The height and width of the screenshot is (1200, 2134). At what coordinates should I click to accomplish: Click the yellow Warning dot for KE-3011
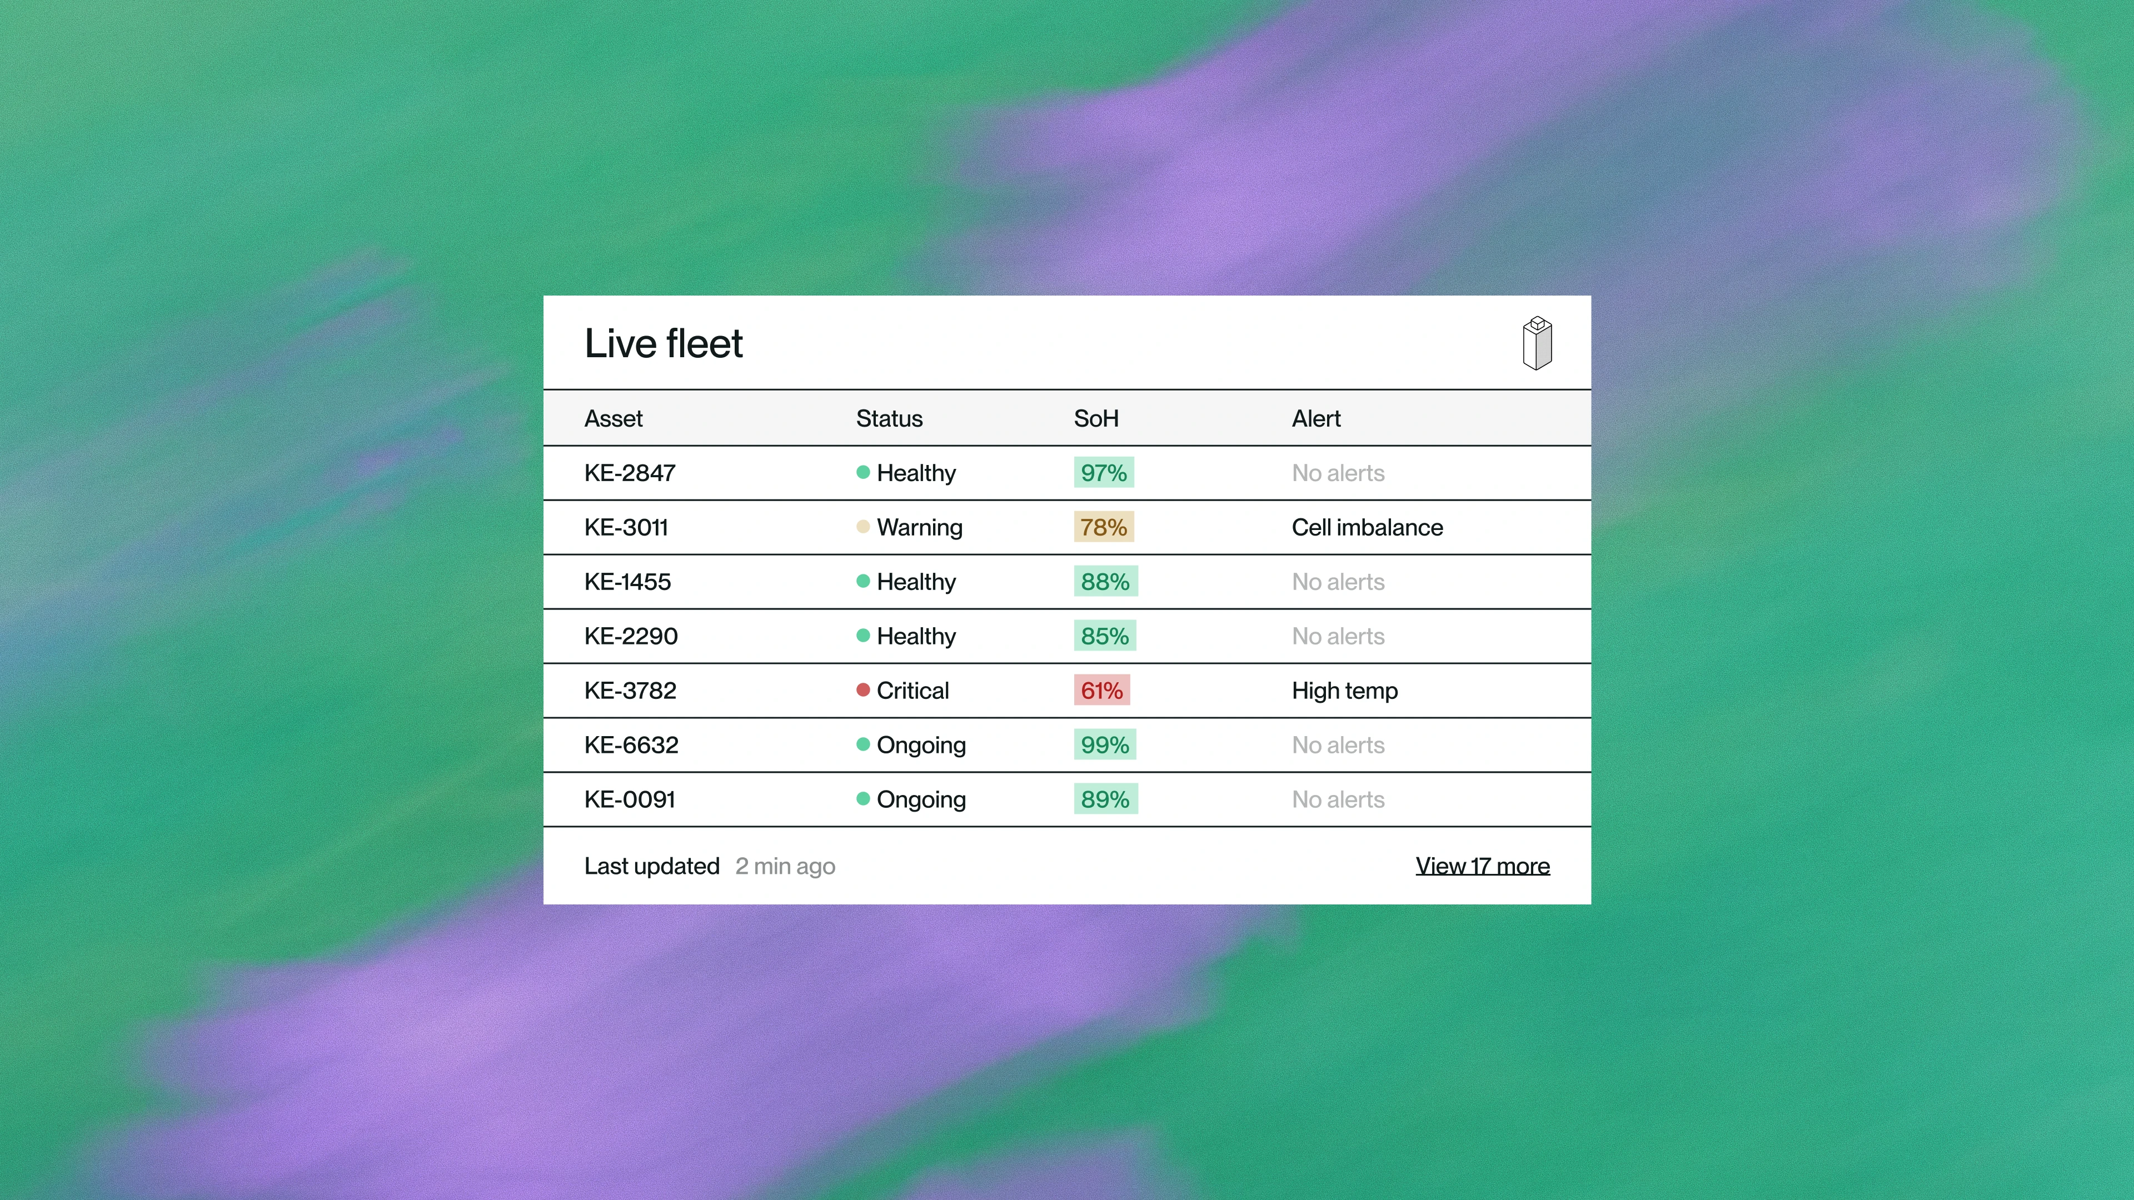(862, 527)
